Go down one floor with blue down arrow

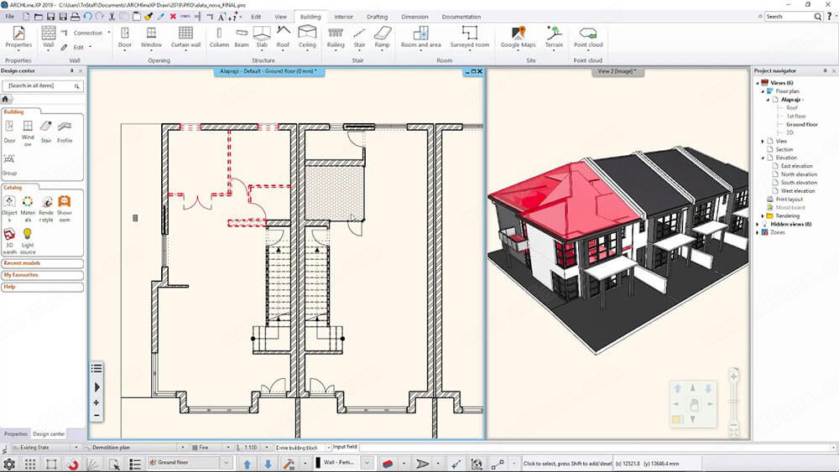(x=268, y=464)
